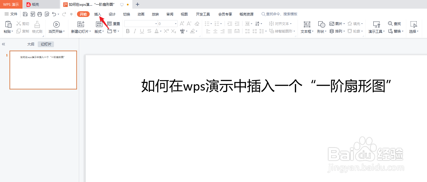The width and height of the screenshot is (427, 182).
Task: Open the font size dropdown
Action: pyautogui.click(x=176, y=24)
